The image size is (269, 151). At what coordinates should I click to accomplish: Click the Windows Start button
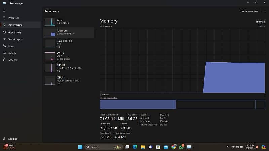pos(80,147)
